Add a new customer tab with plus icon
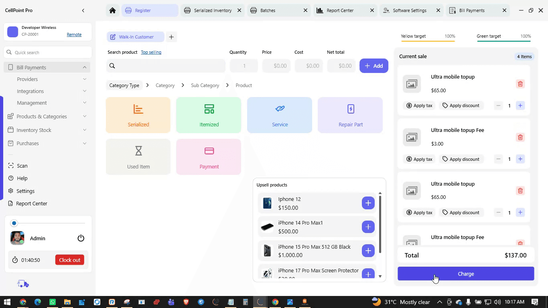Viewport: 548px width, 308px height. coord(171,37)
